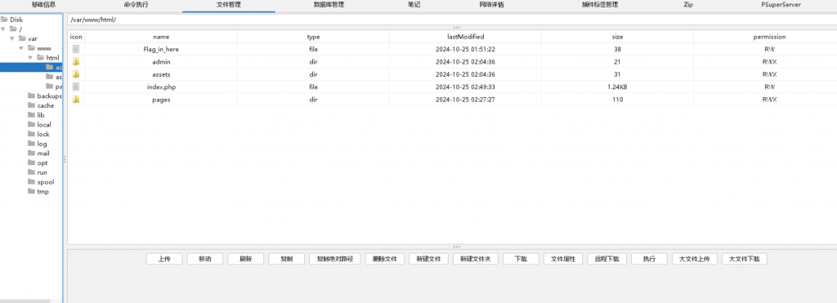The width and height of the screenshot is (837, 303).
Task: Click the 远程下载 remote download button
Action: tap(607, 259)
